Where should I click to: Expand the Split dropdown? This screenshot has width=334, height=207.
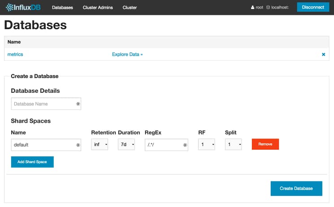pyautogui.click(x=233, y=144)
